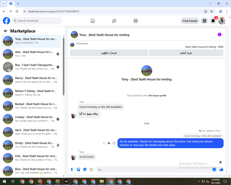Click the back arrow beside Marketplace

click(x=6, y=31)
